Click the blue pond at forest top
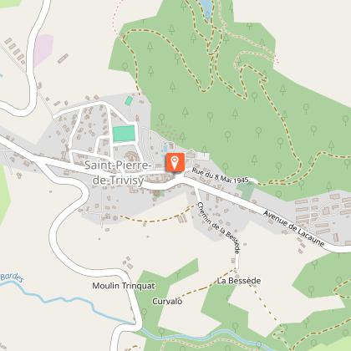The width and height of the screenshot is (351, 351). (x=206, y=9)
